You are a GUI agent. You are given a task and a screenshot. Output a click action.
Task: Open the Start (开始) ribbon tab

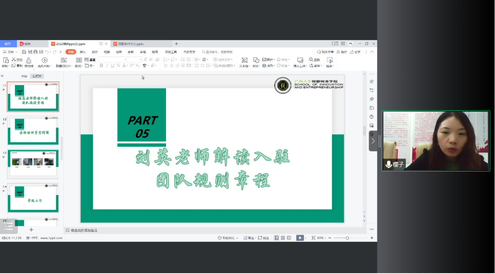[x=71, y=52]
